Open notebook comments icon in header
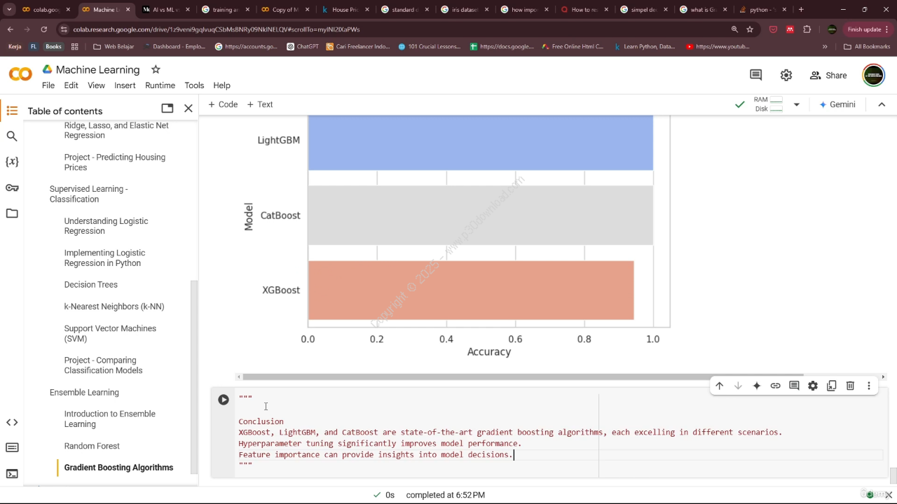The height and width of the screenshot is (504, 897). [x=755, y=75]
